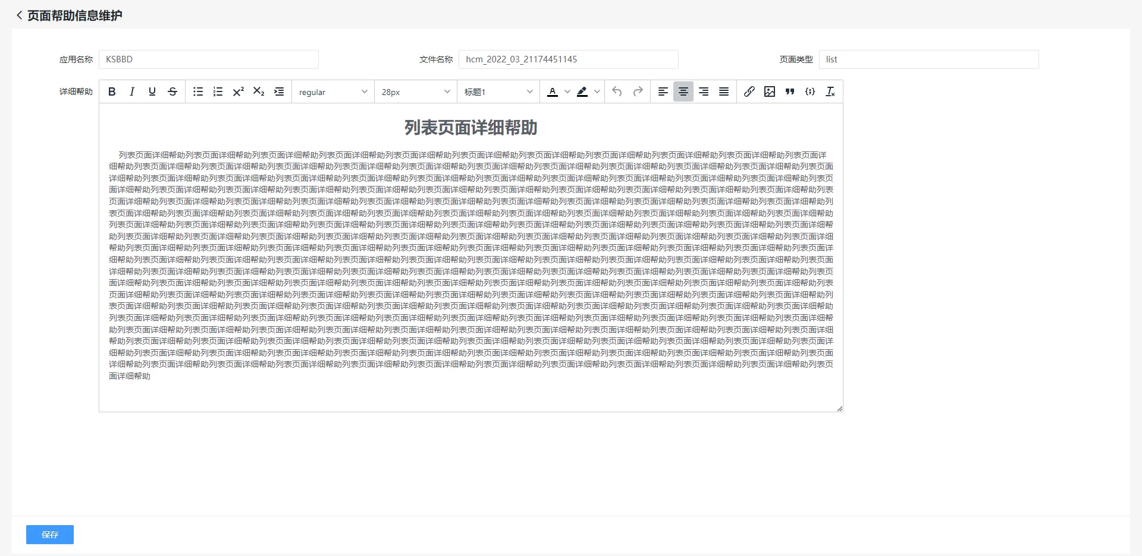Insert a code block

[810, 91]
